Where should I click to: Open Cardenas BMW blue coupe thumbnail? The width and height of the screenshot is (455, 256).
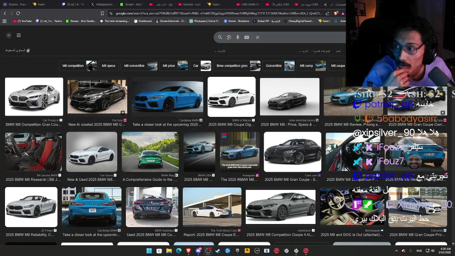[167, 97]
